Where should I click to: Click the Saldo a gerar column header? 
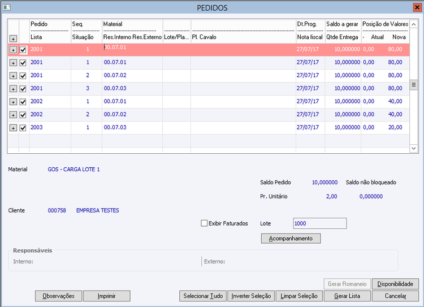tap(342, 24)
